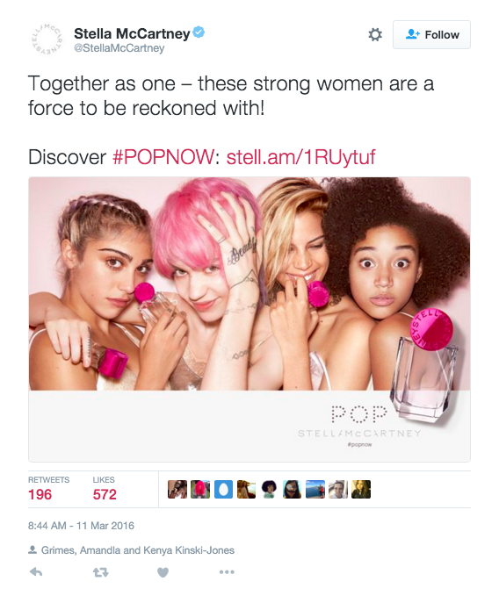Open the egg default avatar profile
Screen dimensions: 499x603
223,489
